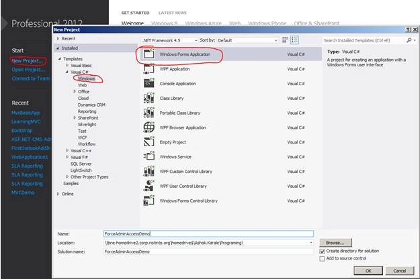Click the Browse... button for location
Screen dimensions: 420x279
coord(335,243)
